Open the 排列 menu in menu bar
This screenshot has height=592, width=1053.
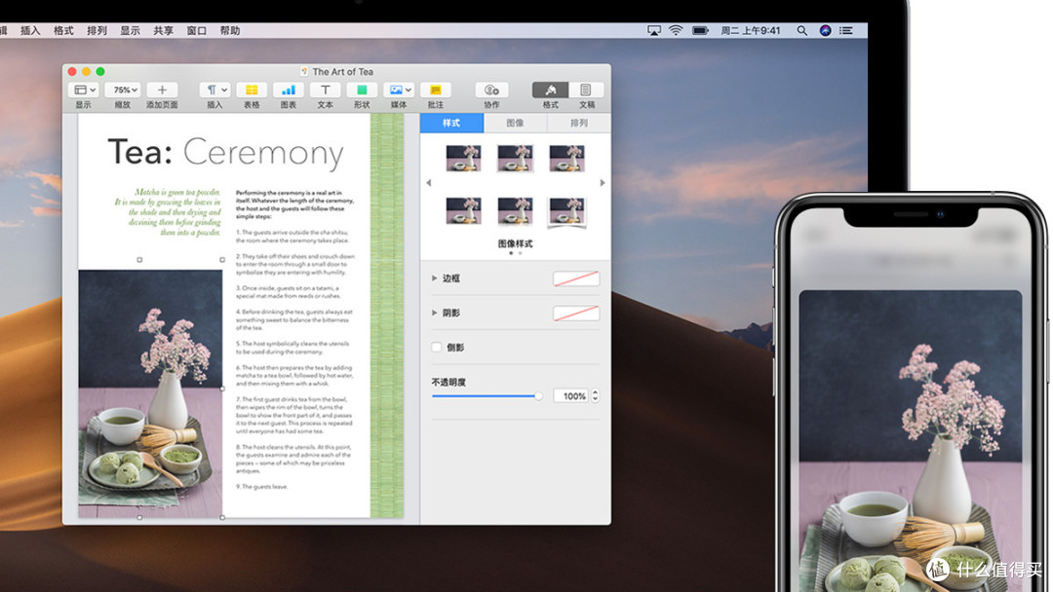97,31
